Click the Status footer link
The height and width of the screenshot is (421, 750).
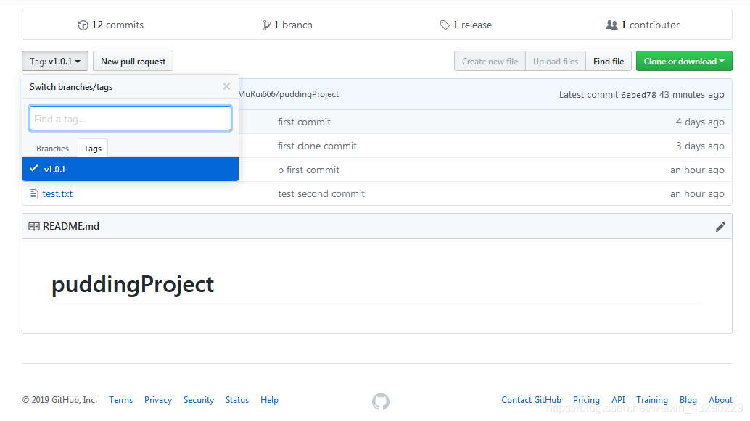pos(237,400)
